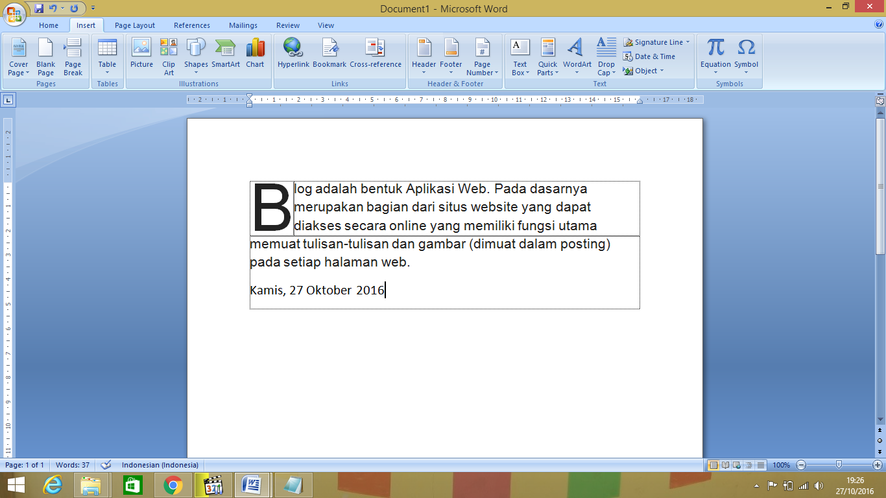
Task: Open the WordArt gallery
Action: click(577, 57)
